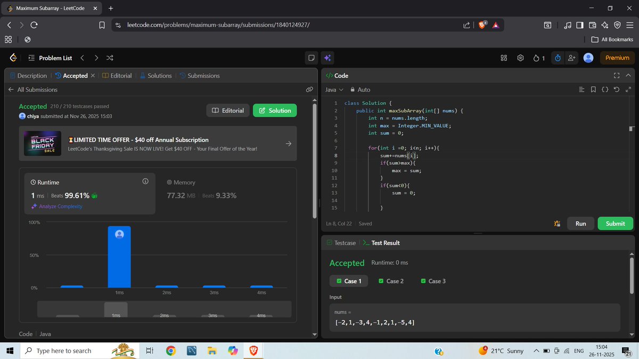Open problem notes icon beside Problem List
639x359 pixels.
312,57
